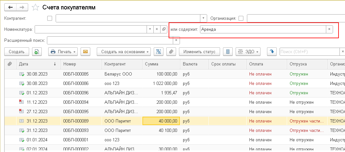The height and width of the screenshot is (152, 345).
Task: Click 'Отгружен части...' in row 00БП-000093
Action: pos(307,130)
